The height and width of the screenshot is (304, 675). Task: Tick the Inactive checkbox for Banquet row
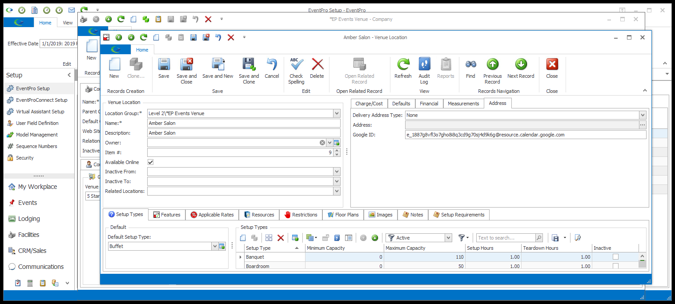615,257
